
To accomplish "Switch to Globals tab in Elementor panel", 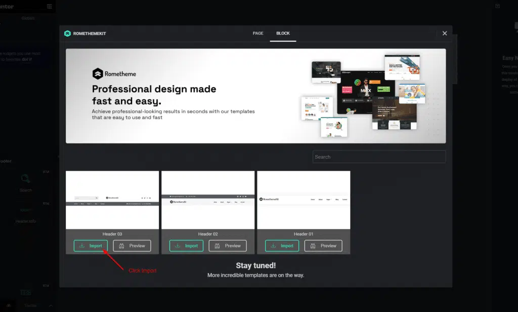I will click(x=28, y=18).
